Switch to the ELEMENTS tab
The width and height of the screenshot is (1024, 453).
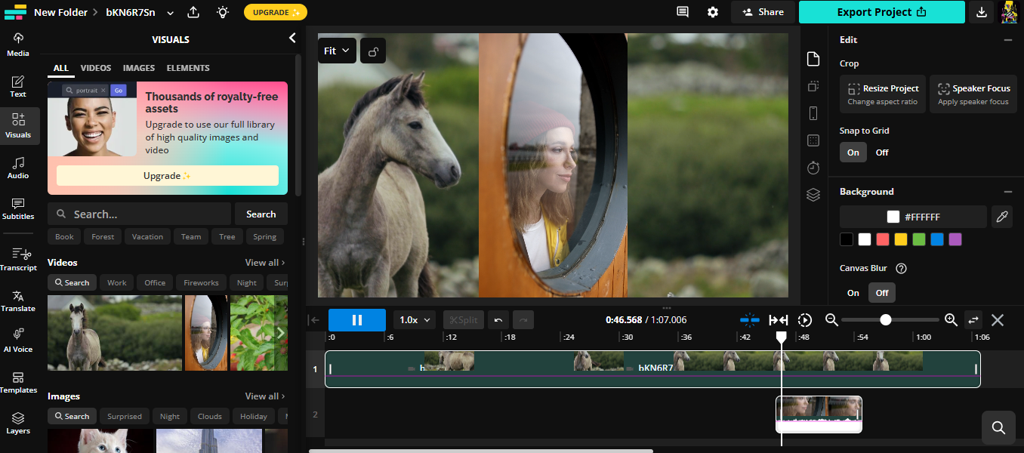[x=188, y=68]
